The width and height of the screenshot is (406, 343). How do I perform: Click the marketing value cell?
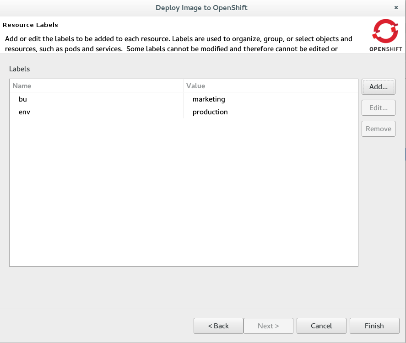click(209, 99)
